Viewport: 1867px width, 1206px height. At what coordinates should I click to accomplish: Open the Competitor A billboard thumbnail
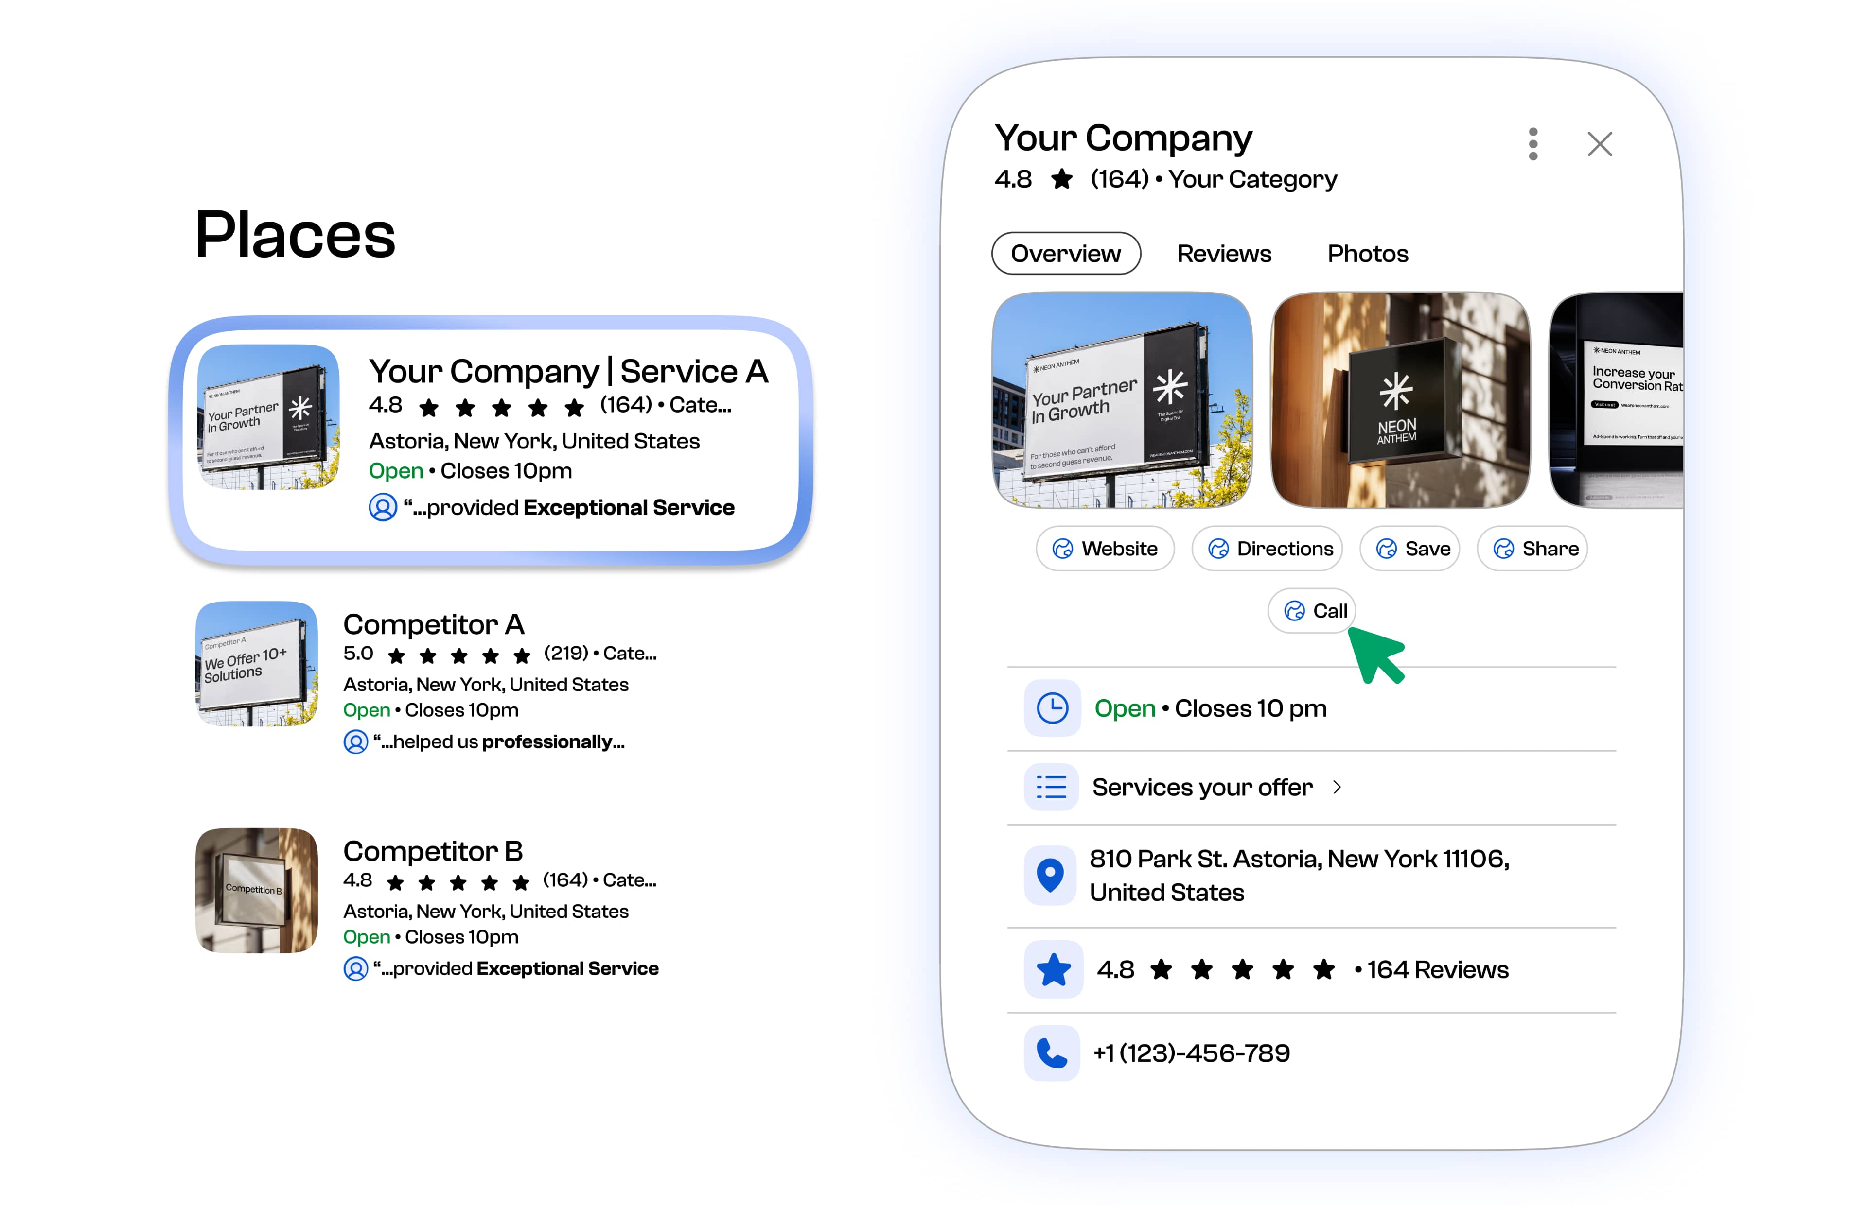point(257,663)
